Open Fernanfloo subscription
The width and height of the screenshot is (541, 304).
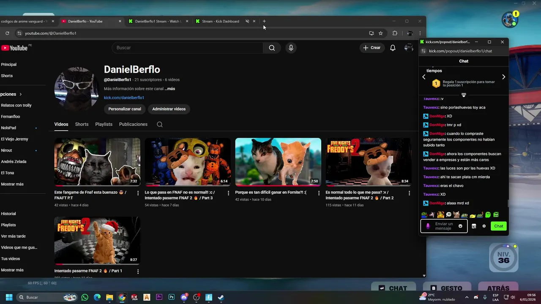(x=11, y=117)
